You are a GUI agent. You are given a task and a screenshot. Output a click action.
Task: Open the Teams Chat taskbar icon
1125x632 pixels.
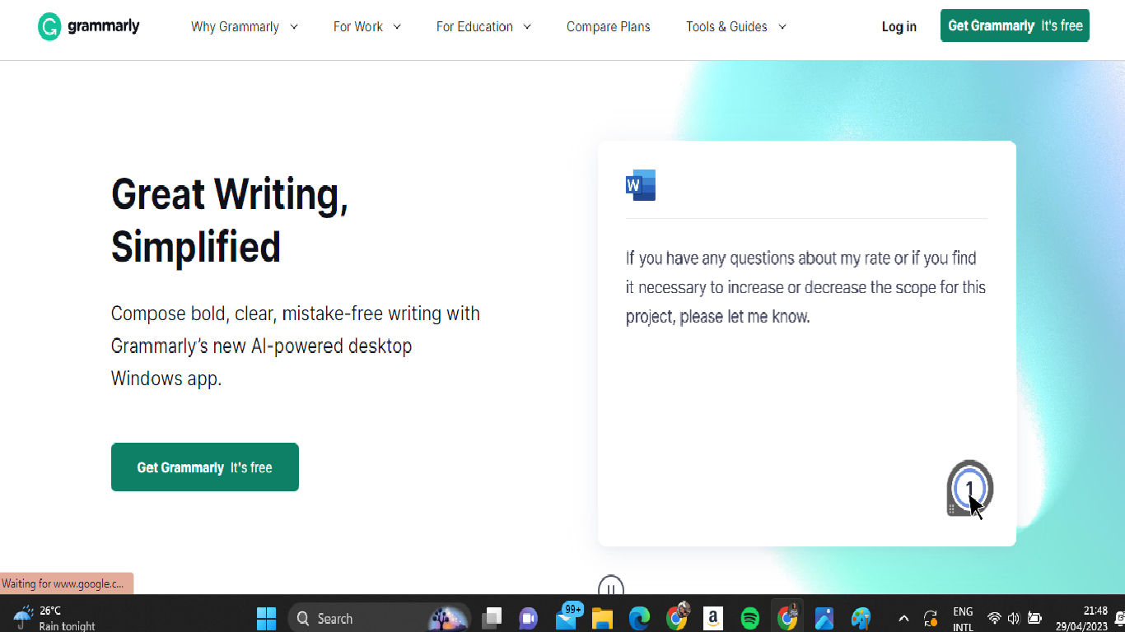528,618
